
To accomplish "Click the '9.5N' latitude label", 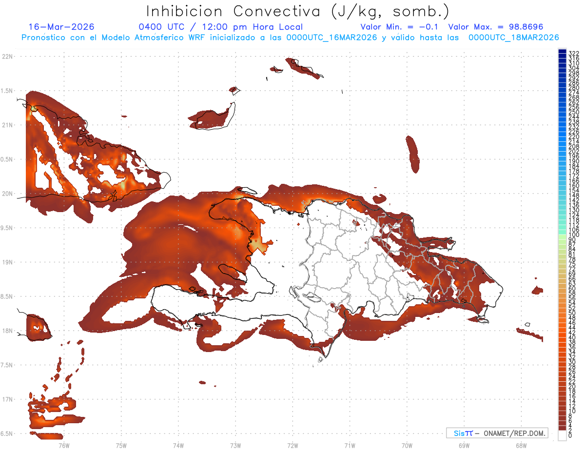I will [6, 228].
